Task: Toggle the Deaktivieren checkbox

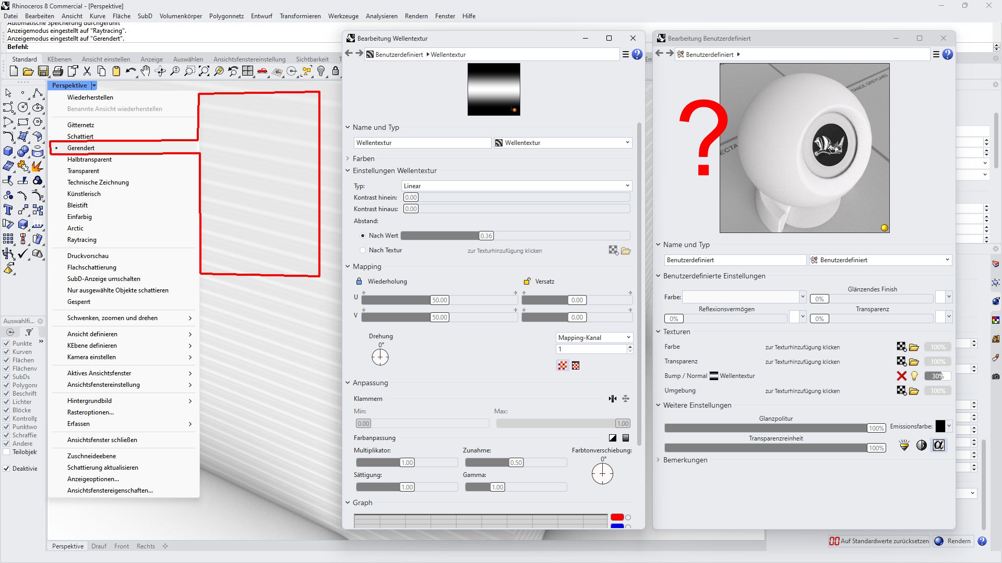Action: click(7, 469)
